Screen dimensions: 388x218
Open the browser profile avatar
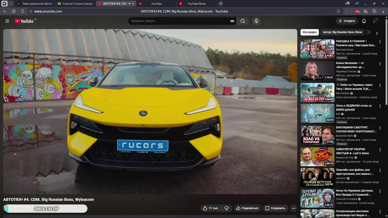coord(348,4)
